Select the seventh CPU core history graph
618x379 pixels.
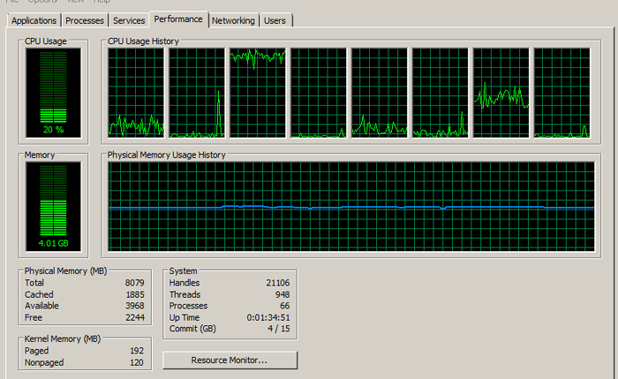tap(501, 93)
